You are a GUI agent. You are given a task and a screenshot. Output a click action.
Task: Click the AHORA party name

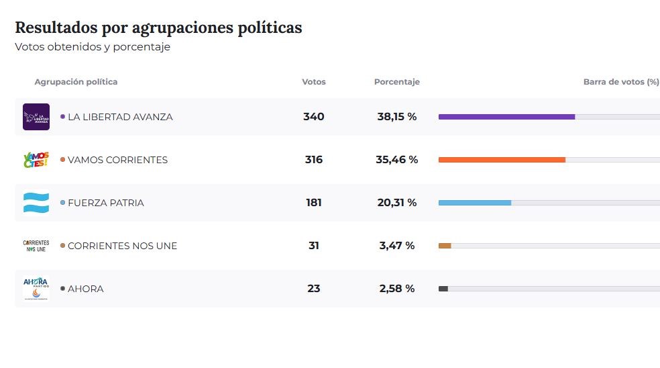pyautogui.click(x=85, y=289)
